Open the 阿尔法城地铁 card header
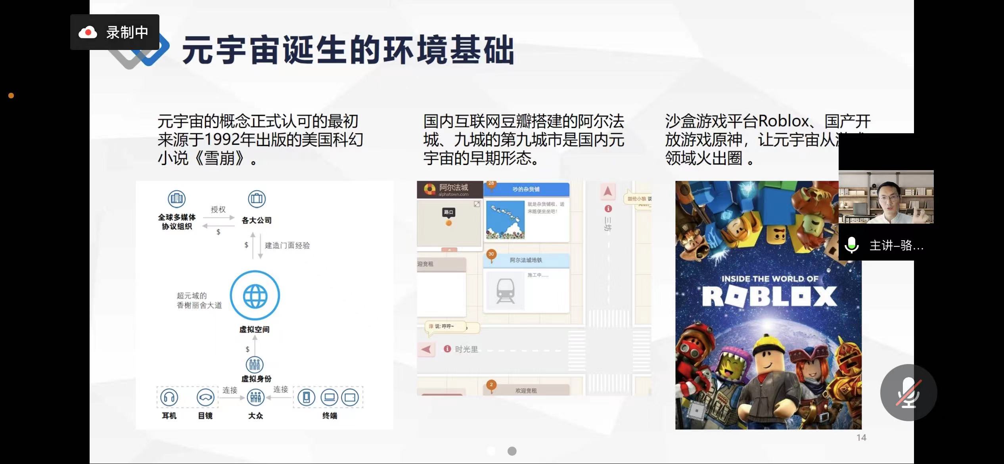The image size is (1004, 464). [526, 260]
